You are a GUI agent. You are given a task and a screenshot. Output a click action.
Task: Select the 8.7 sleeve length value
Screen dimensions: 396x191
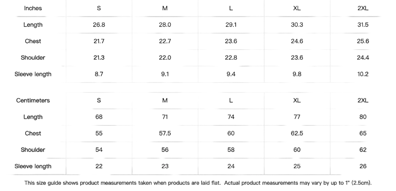[x=99, y=74]
